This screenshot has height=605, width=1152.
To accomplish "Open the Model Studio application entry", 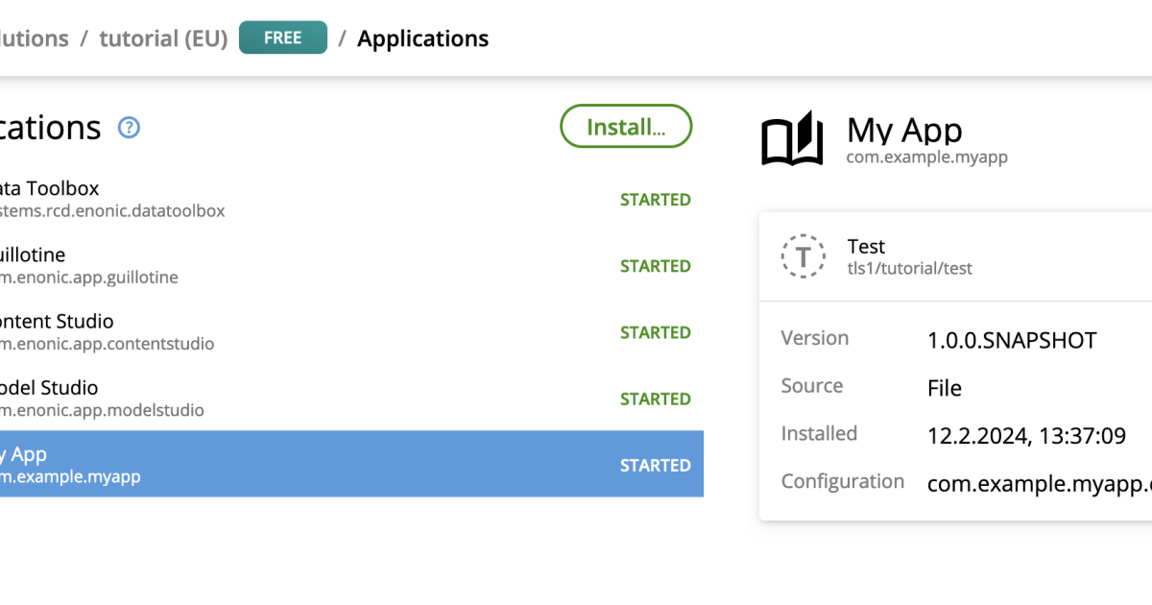I will (x=288, y=397).
